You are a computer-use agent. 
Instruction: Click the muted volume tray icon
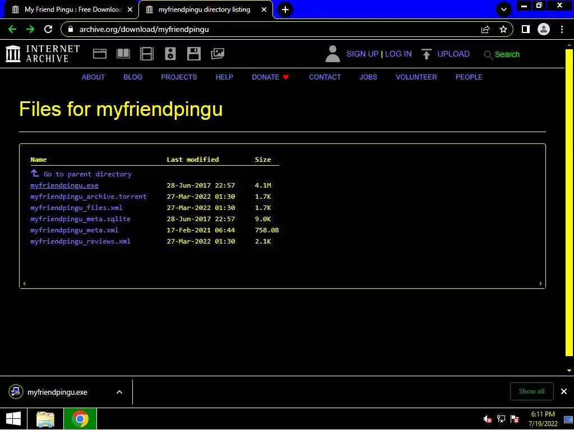(x=487, y=419)
